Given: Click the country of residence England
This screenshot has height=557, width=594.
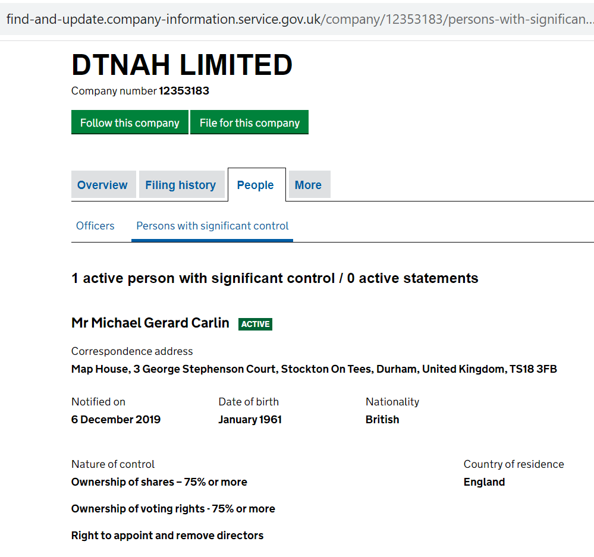Looking at the screenshot, I should coord(484,482).
